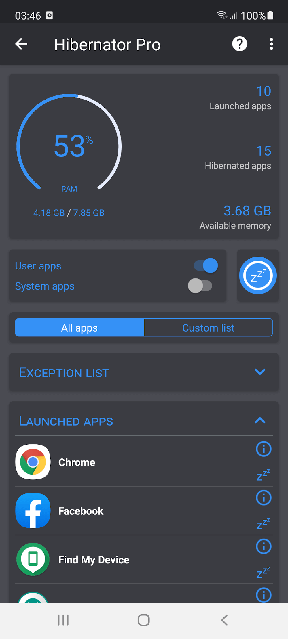The height and width of the screenshot is (639, 288).
Task: Hibernate Facebook with its zzz icon
Action: pos(263,524)
